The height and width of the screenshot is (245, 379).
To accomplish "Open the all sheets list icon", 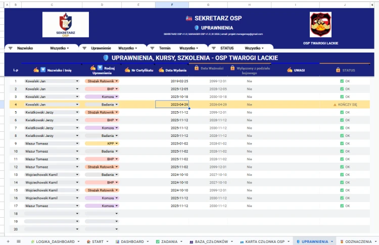I will point(19,241).
